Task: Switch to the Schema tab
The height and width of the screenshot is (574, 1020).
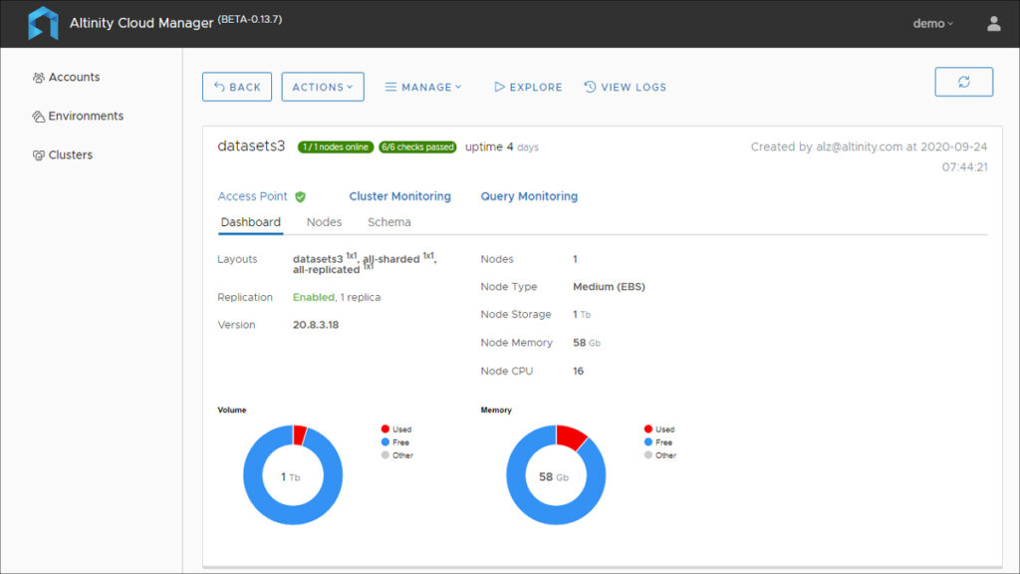Action: click(389, 222)
